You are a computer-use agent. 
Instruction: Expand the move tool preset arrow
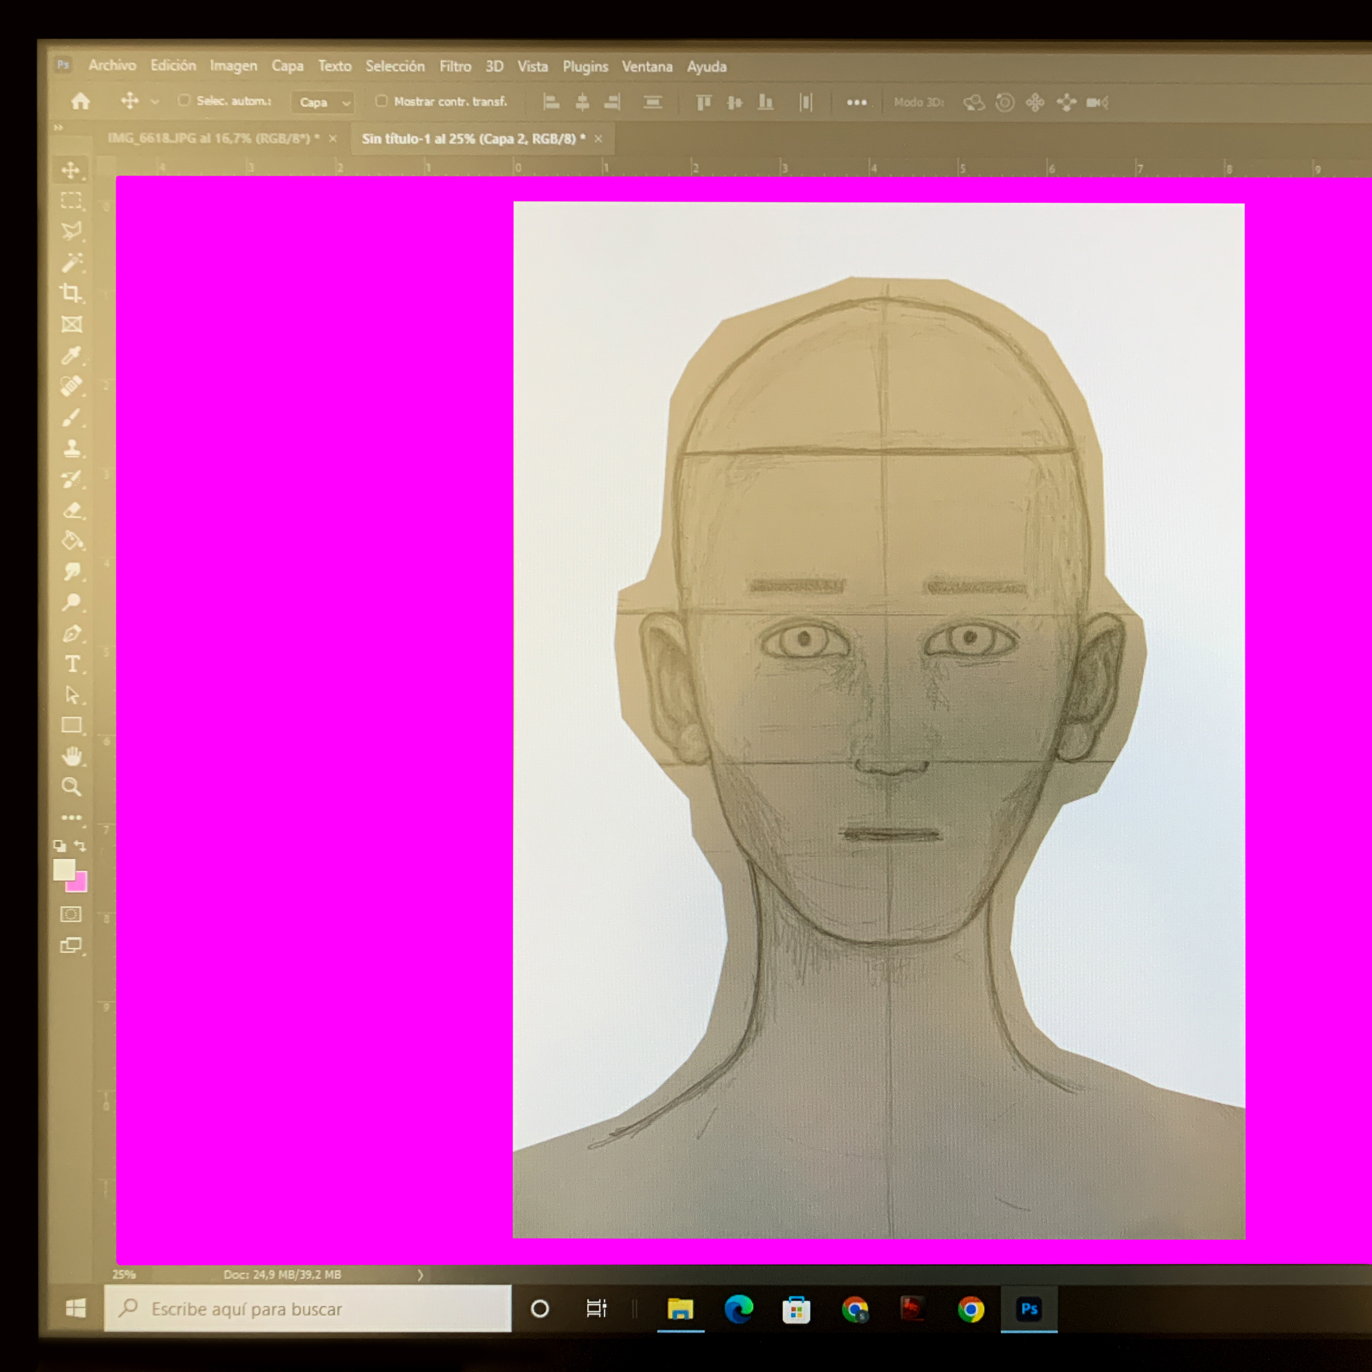155,101
